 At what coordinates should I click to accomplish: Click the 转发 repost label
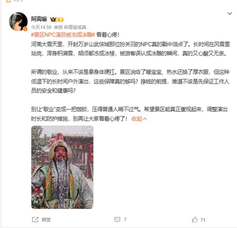46,219
